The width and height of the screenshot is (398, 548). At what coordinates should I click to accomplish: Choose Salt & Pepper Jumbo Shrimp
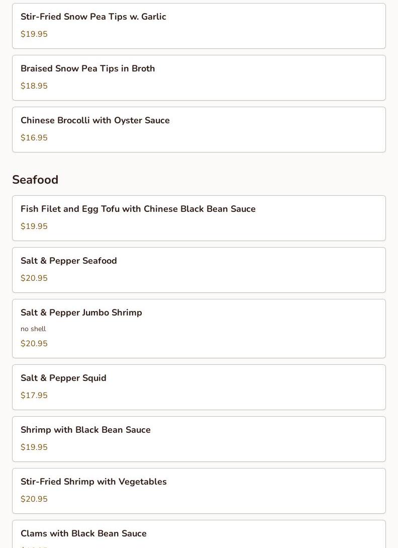pos(81,312)
